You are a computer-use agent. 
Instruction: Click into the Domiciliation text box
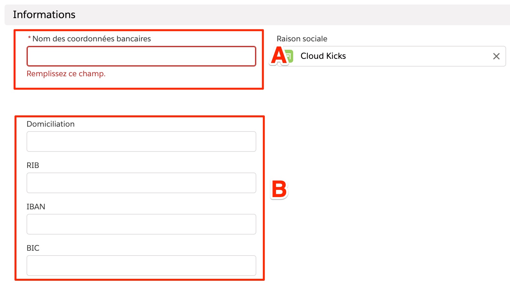tap(141, 141)
